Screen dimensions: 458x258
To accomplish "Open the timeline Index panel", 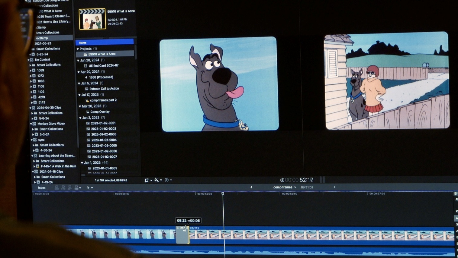I will [42, 188].
